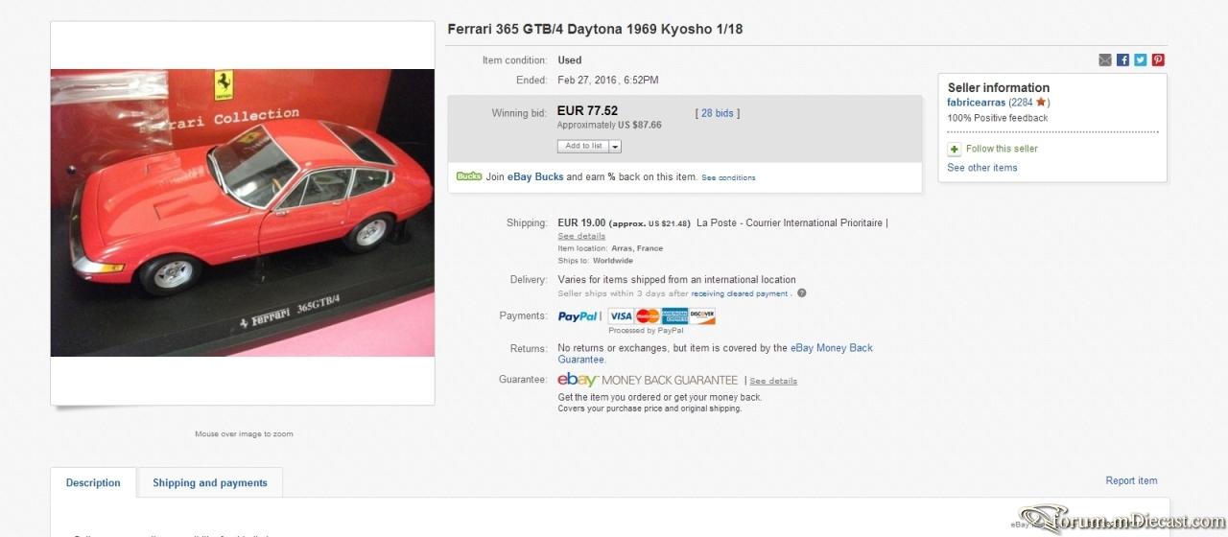The image size is (1228, 537).
Task: Share listing on Facebook icon
Action: [1122, 59]
